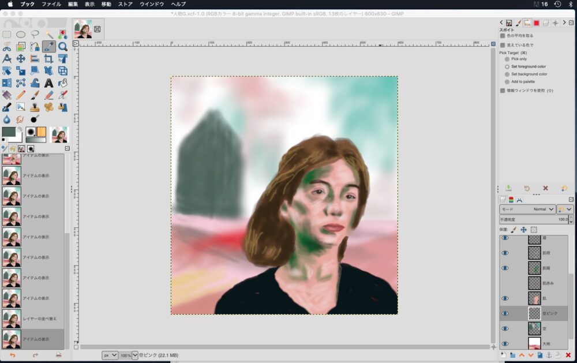Select the Crop tool
Image resolution: width=577 pixels, height=363 pixels.
[x=48, y=59]
